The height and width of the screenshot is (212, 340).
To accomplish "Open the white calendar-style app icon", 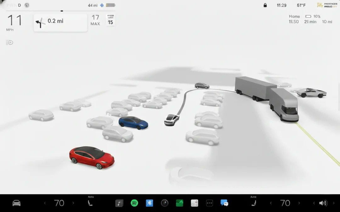I will point(195,203).
